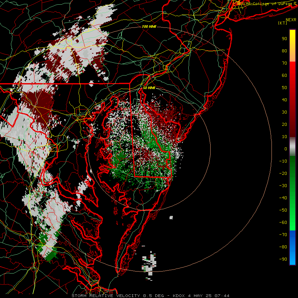Screen dimensions: 298x298
Task: Click the small isolated gray echo offshore southeast
Action: [171, 218]
